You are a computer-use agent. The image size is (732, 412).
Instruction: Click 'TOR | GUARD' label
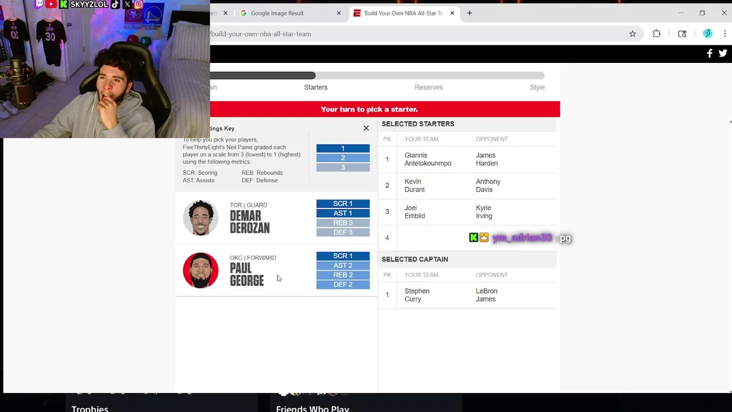pyautogui.click(x=248, y=205)
